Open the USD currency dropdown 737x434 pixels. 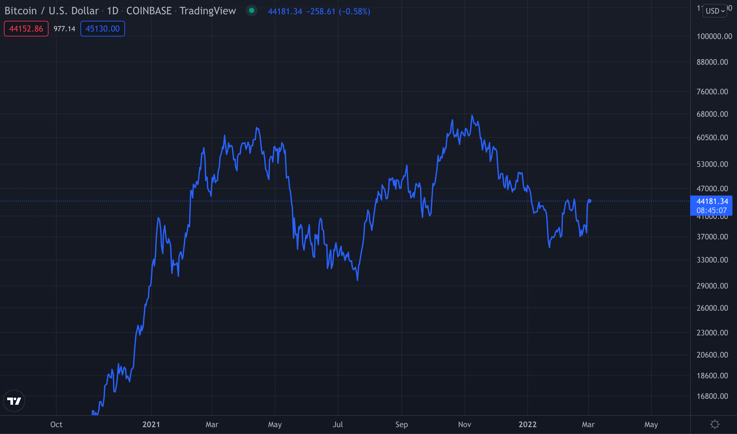click(x=715, y=11)
